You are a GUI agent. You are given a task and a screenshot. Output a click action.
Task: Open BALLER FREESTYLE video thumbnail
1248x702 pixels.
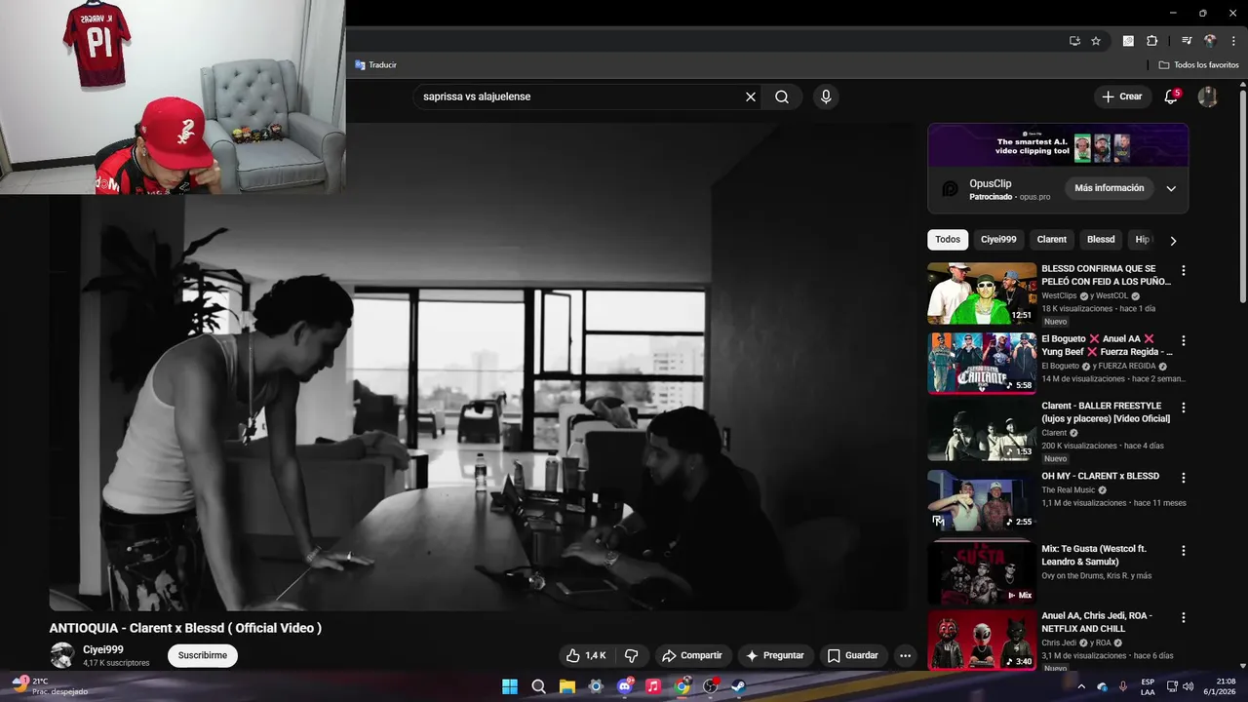coord(982,431)
